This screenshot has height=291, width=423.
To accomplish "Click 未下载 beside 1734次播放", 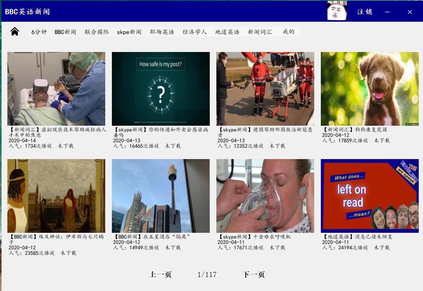I will click(66, 146).
